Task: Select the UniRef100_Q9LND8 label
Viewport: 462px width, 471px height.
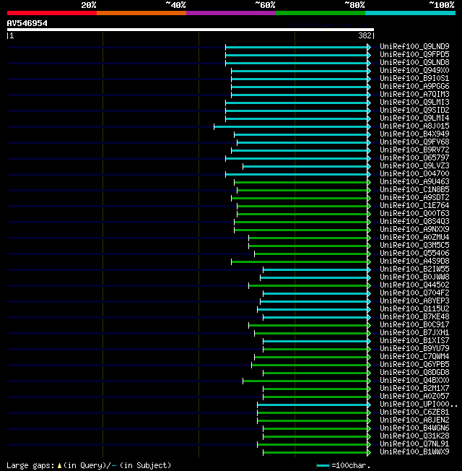Action: pos(414,62)
